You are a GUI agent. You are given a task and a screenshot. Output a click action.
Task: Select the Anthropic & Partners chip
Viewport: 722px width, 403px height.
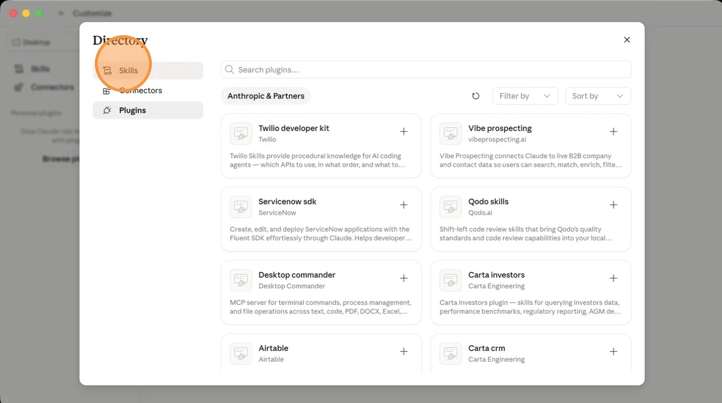266,96
